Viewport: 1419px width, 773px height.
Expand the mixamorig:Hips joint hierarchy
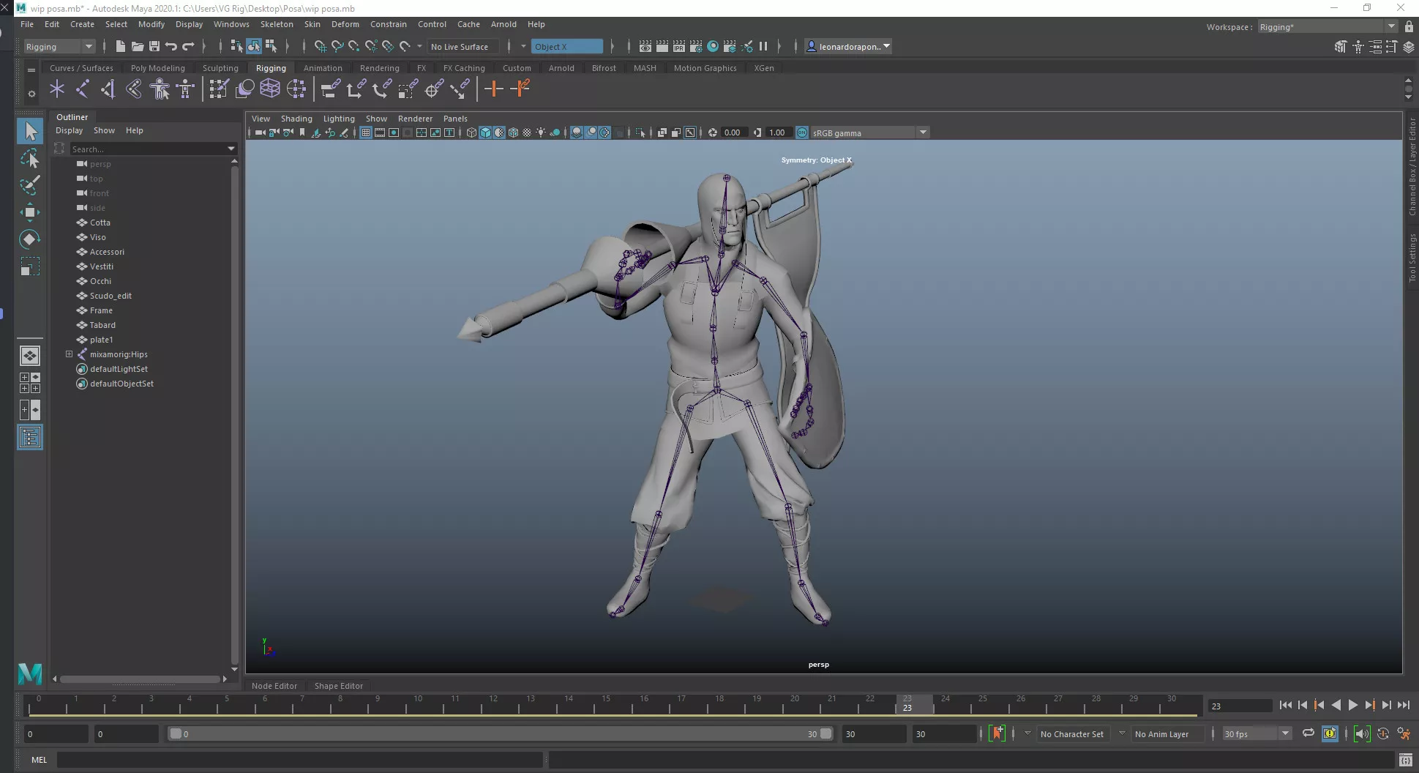click(x=70, y=354)
